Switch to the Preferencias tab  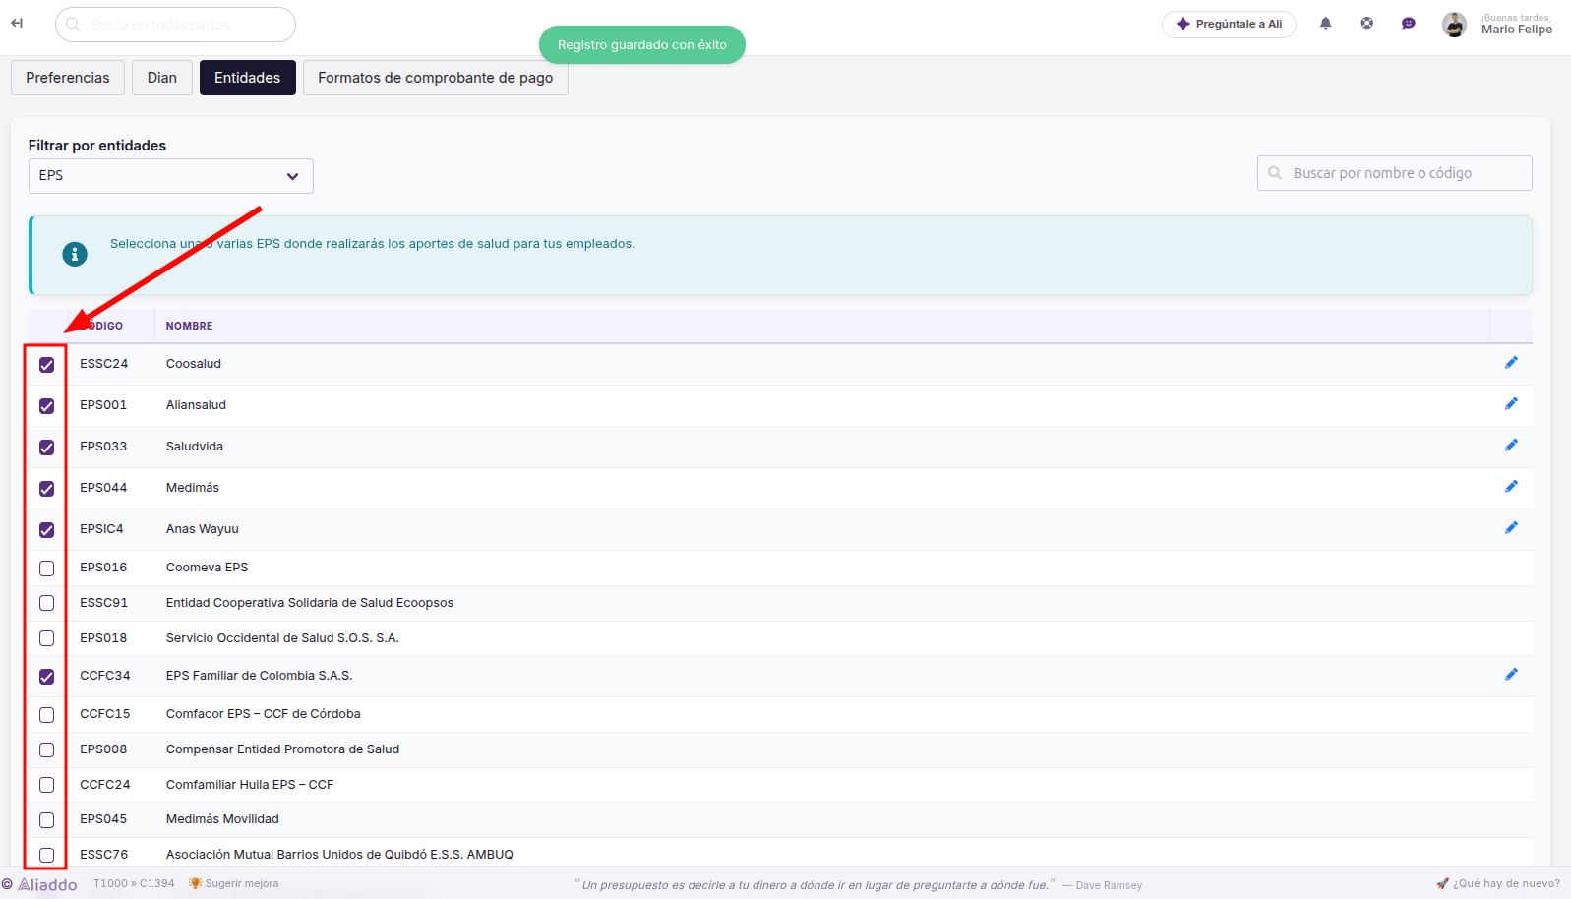[x=68, y=78]
